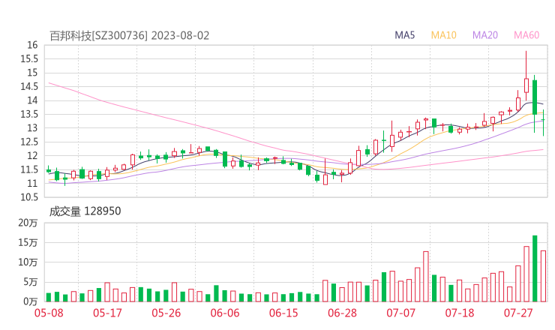555x330 pixels.
Task: Click the 13.5 price axis label
Action: [x=29, y=114]
